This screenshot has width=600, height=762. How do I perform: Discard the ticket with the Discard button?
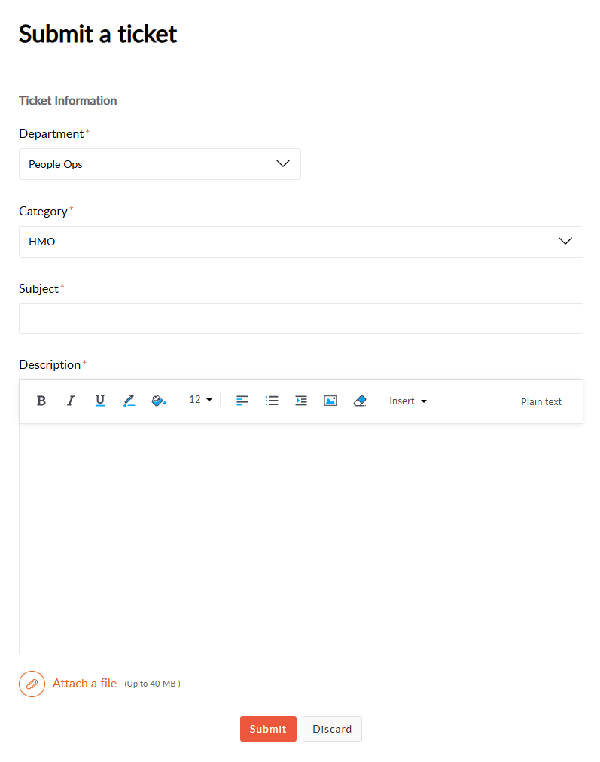[x=332, y=729]
